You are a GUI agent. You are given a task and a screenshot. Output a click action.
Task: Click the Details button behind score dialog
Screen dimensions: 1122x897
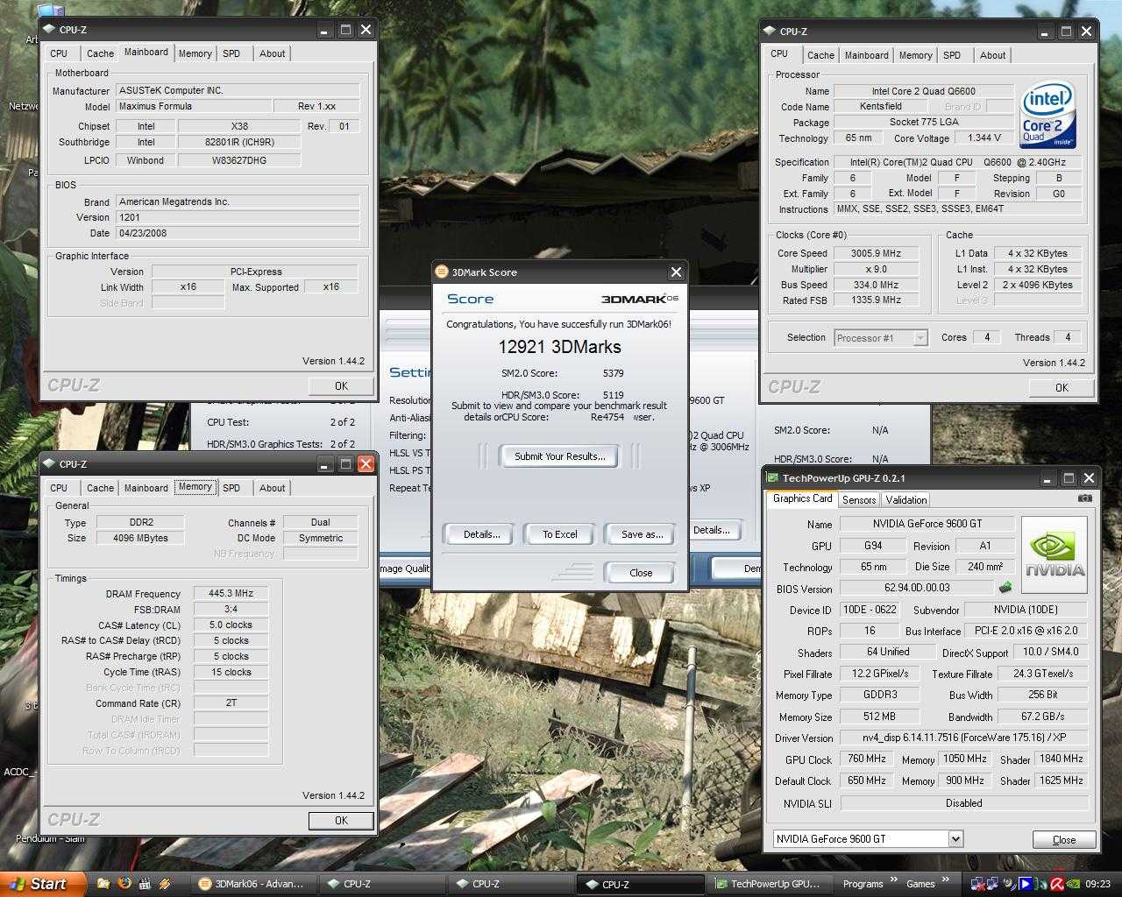pos(714,530)
